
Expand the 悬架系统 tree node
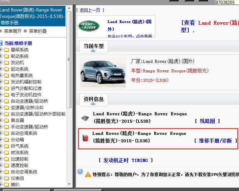pyautogui.click(x=1, y=50)
